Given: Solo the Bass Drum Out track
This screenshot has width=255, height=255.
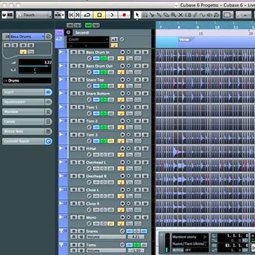Looking at the screenshot, I should [x=81, y=66].
